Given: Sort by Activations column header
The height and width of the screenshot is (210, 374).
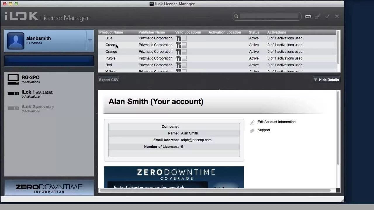Looking at the screenshot, I should [x=276, y=32].
